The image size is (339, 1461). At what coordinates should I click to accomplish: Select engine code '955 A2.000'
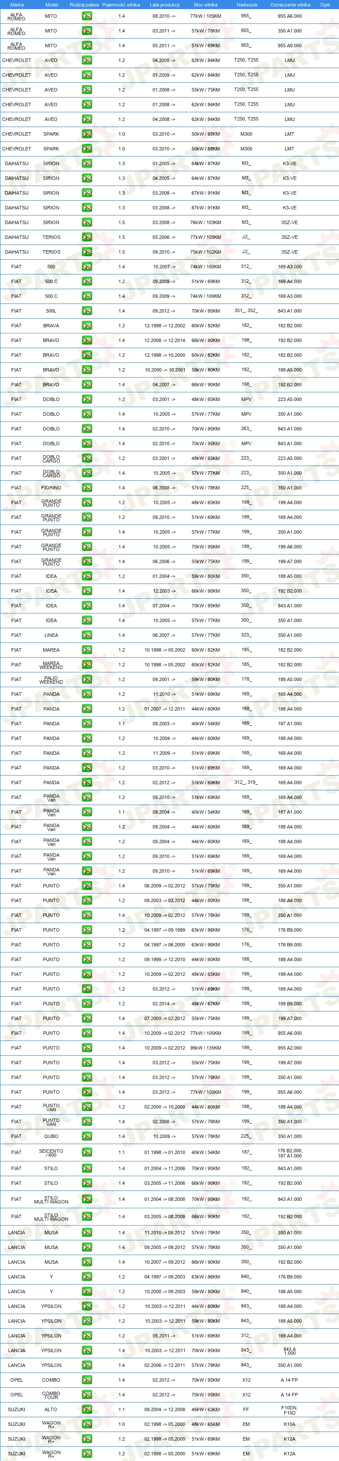tap(290, 1048)
